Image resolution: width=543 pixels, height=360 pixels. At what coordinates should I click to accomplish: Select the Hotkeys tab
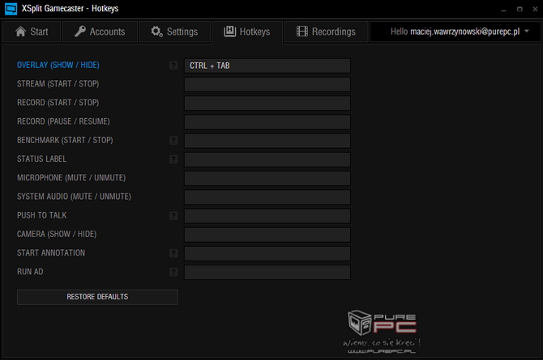point(247,32)
